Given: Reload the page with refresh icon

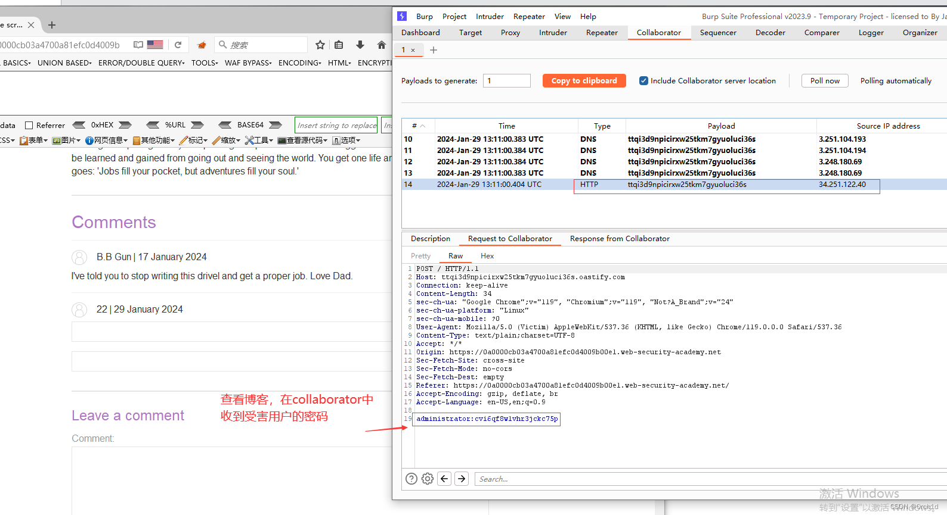Looking at the screenshot, I should tap(178, 45).
